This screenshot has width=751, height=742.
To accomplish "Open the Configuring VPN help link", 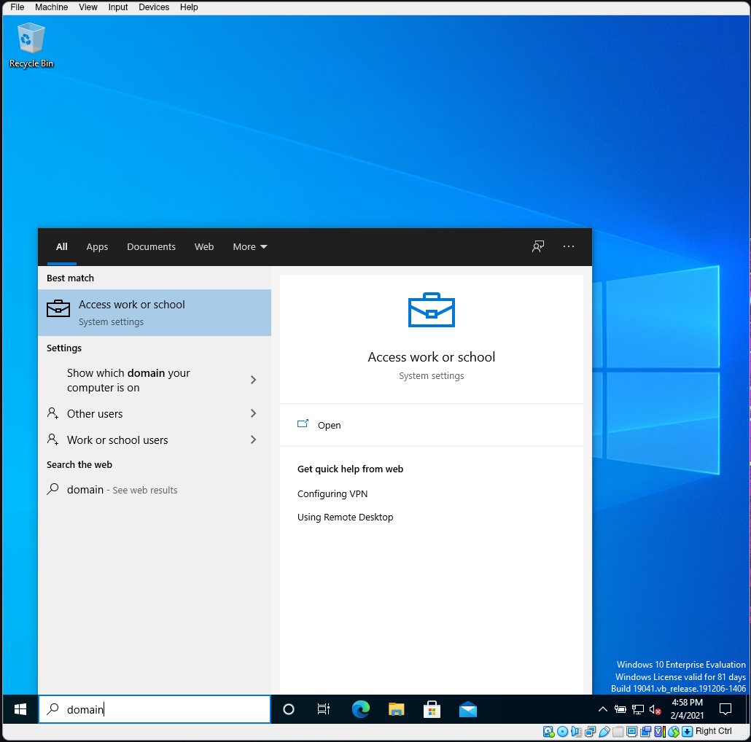I will pyautogui.click(x=332, y=493).
